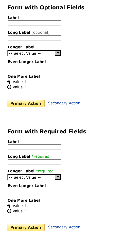
Task: Click the Value 2 label text in Required form
Action: point(19,211)
